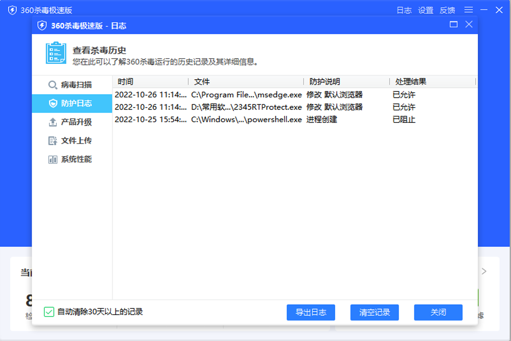Maximize the 日志 dialog window
Image resolution: width=511 pixels, height=341 pixels.
[x=453, y=25]
